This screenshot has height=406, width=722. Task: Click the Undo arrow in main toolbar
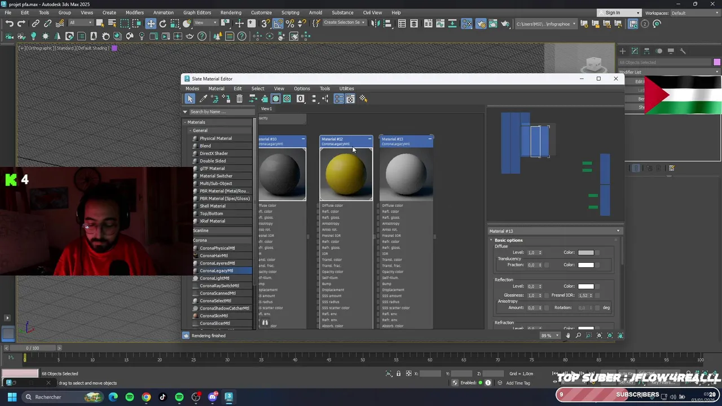[x=10, y=24]
